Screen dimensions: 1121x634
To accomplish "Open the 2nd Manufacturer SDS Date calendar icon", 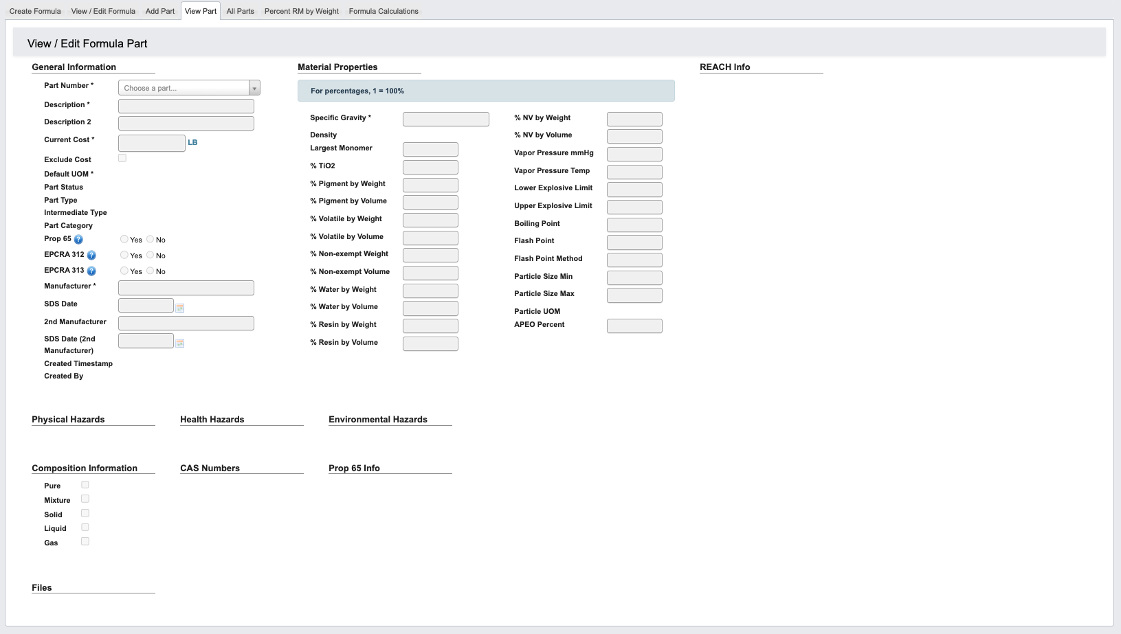I will point(180,343).
